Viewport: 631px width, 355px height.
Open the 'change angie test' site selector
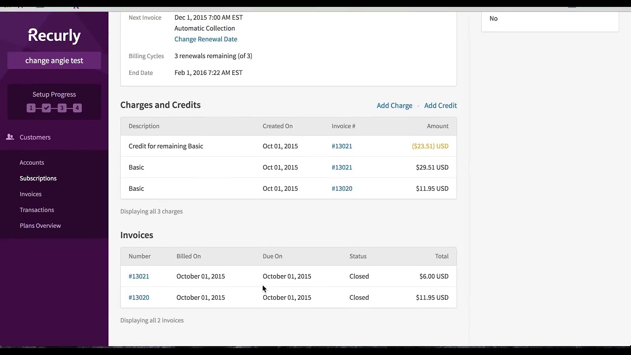[x=54, y=61]
